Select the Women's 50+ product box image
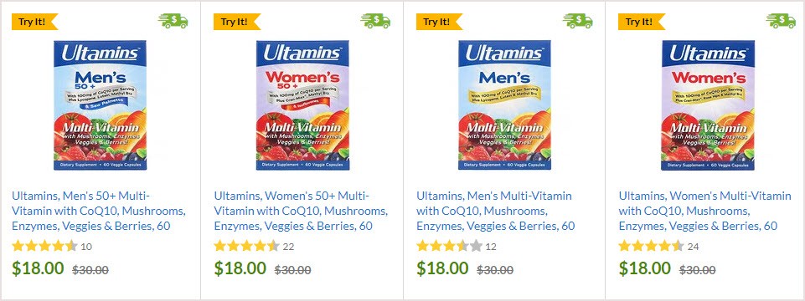This screenshot has width=805, height=301. pos(302,105)
